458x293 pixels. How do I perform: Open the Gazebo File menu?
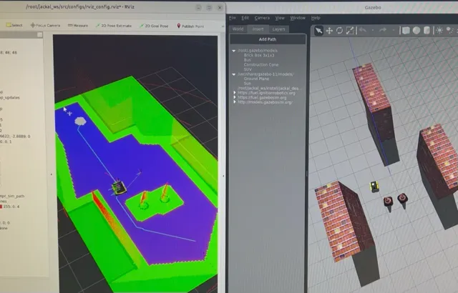point(233,18)
